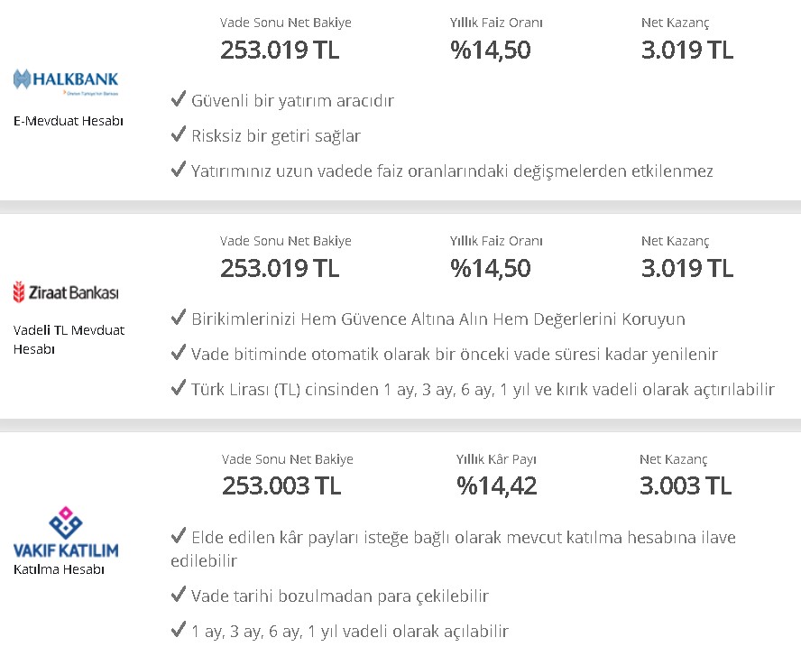
Task: Click checkmark next to 'Vade bitiminde otomatik' text
Action: click(x=179, y=352)
